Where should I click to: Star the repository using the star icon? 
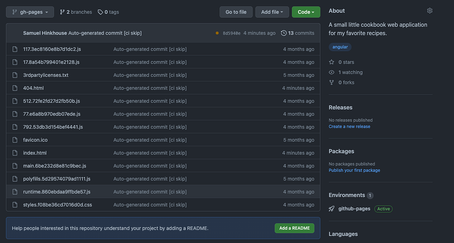point(331,62)
